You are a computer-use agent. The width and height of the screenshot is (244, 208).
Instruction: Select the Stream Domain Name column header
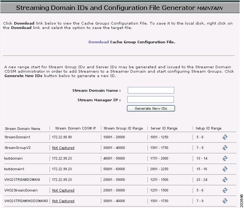pos(22,129)
